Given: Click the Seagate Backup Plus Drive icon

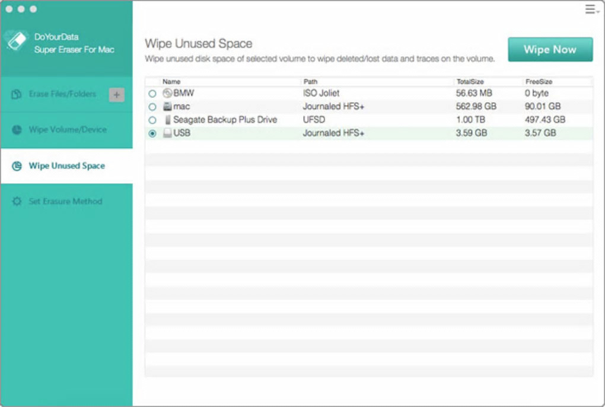Looking at the screenshot, I should point(167,120).
